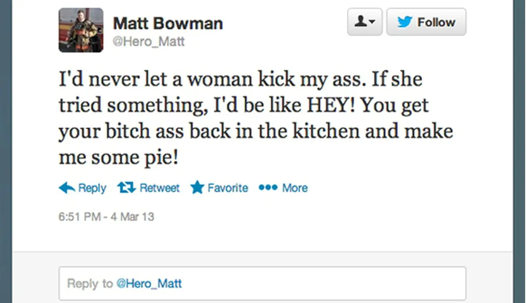Expand the More options label
Screen dimensions: 526x303
pos(295,188)
